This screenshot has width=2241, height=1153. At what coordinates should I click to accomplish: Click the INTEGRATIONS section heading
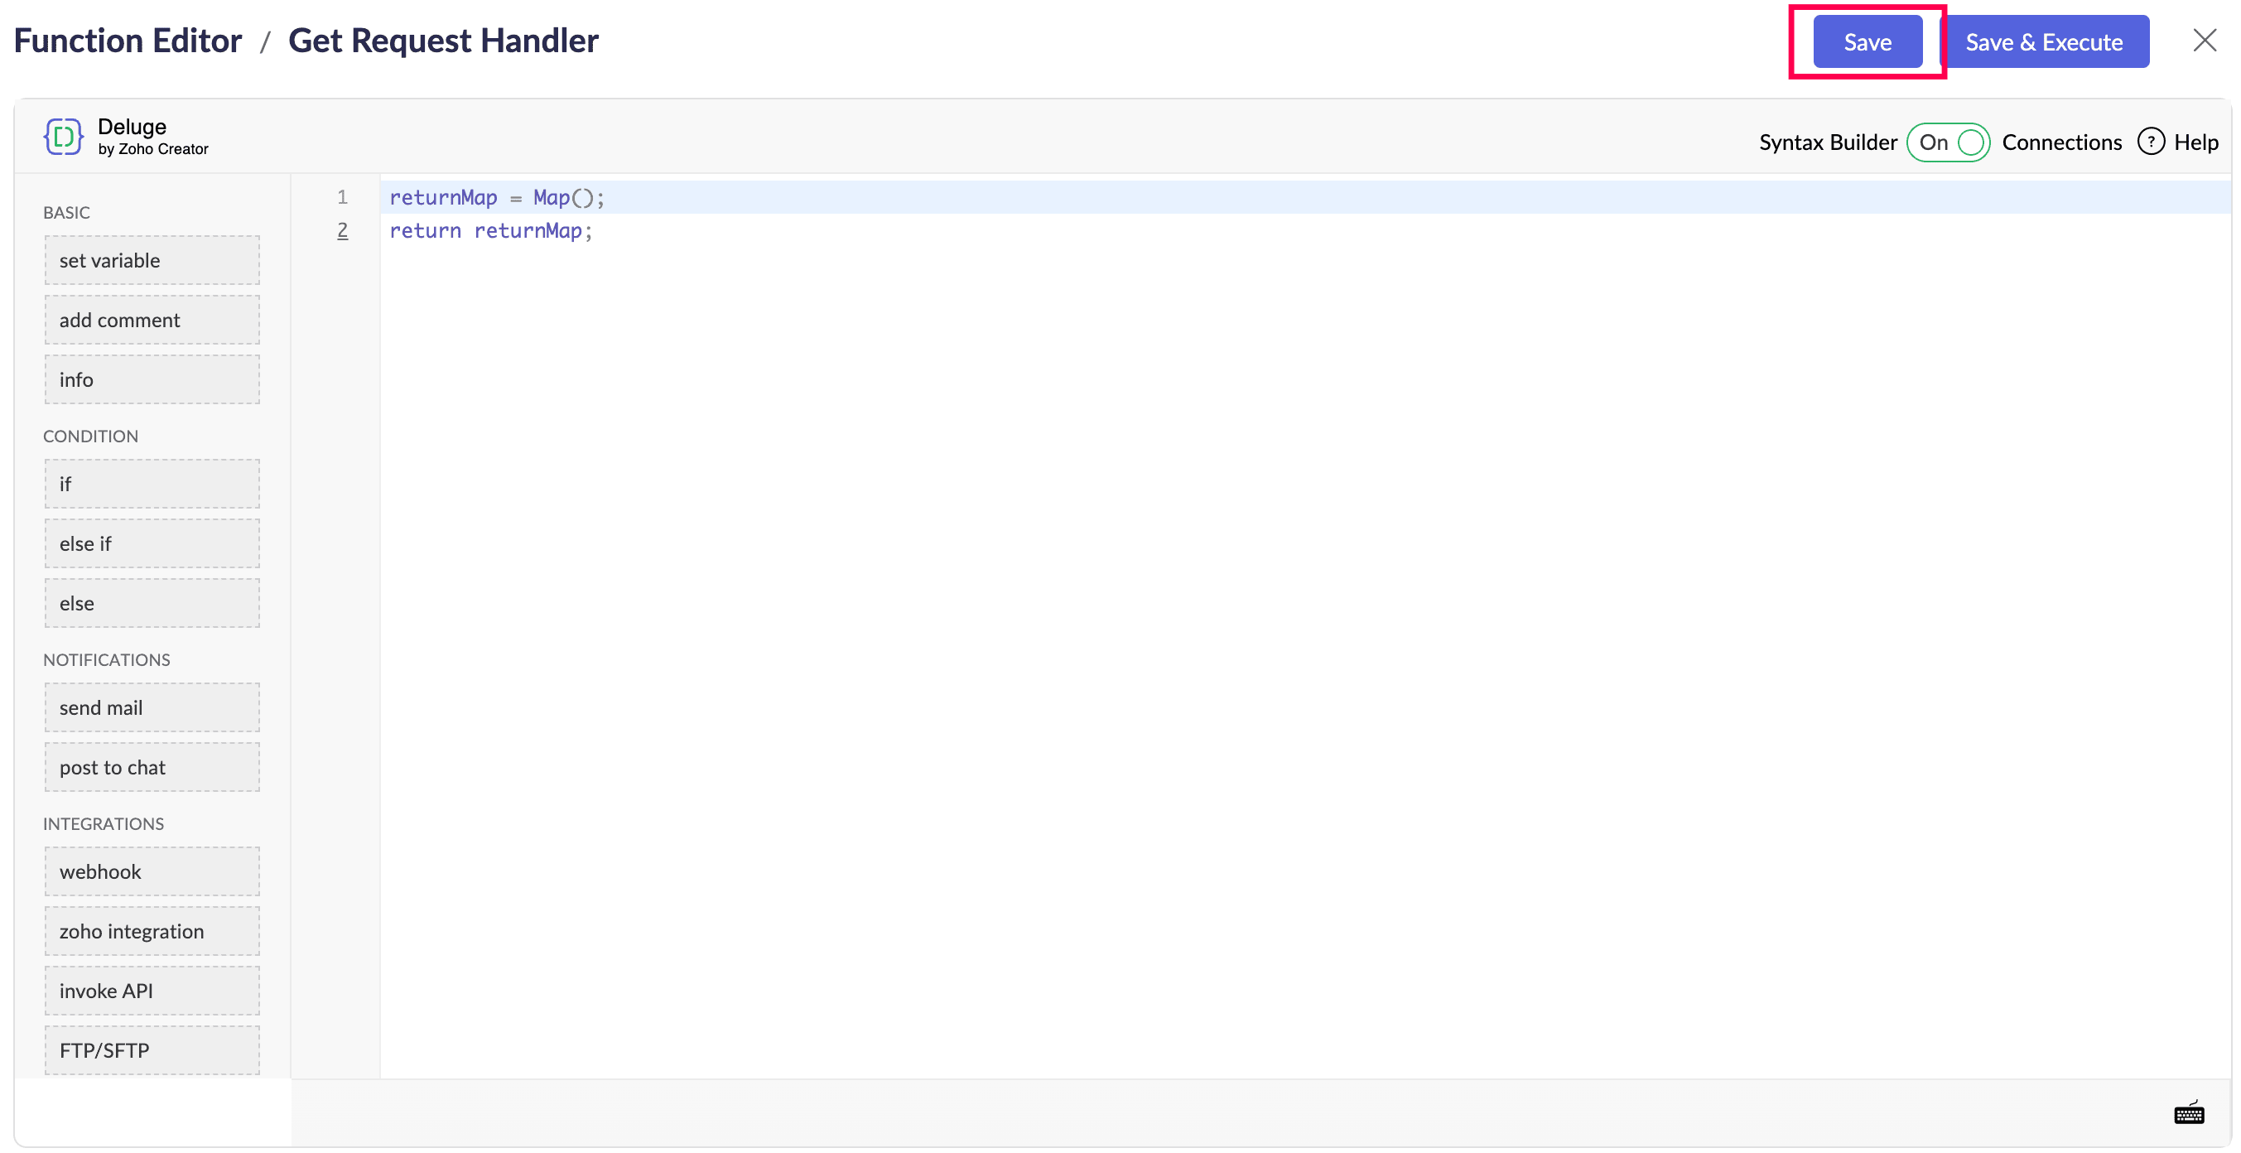tap(103, 823)
